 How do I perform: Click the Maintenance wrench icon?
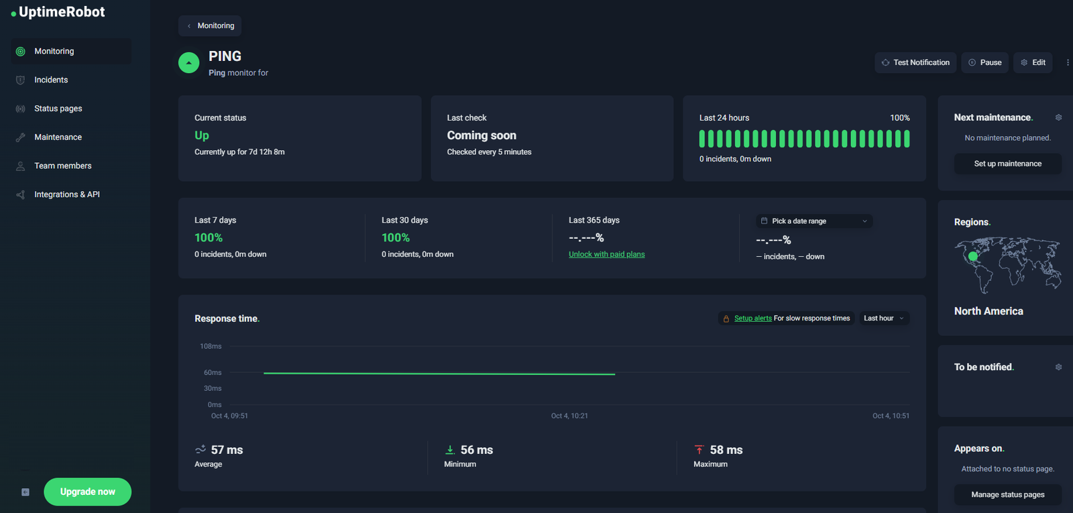tap(21, 137)
